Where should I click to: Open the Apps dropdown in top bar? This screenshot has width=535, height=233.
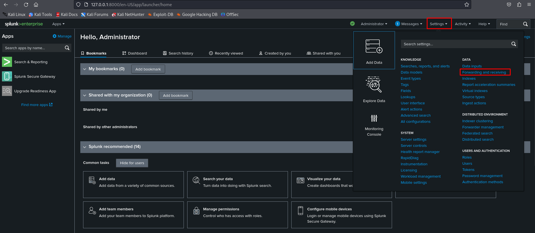[x=58, y=24]
